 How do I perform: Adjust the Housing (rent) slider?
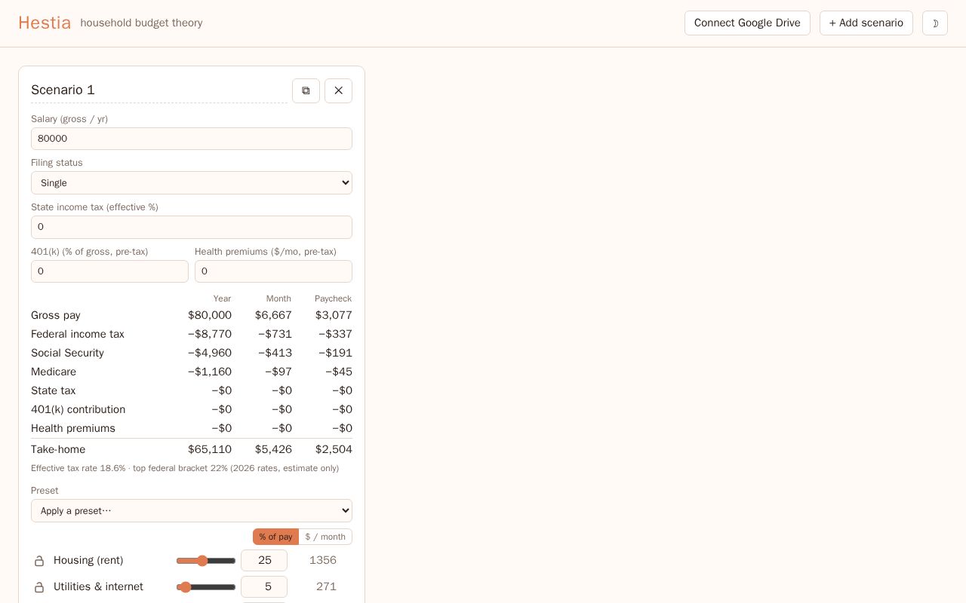206,561
